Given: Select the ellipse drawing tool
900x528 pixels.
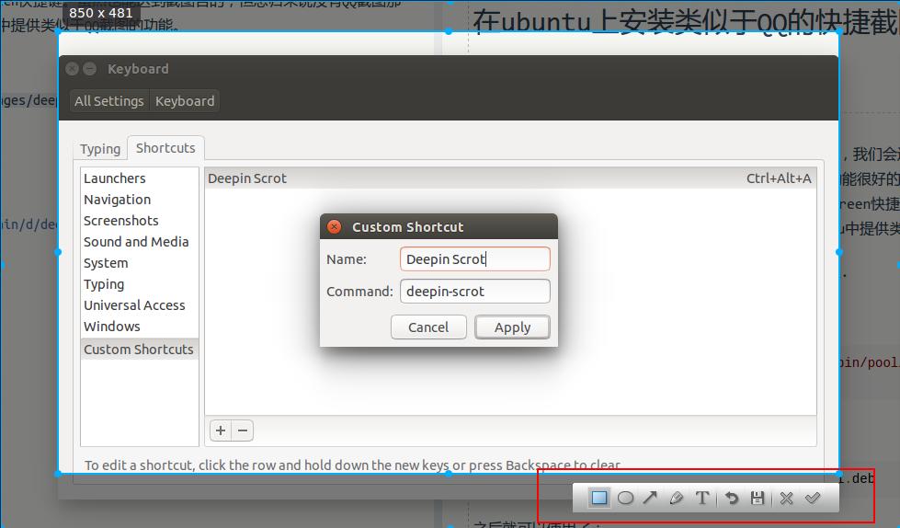Looking at the screenshot, I should point(625,498).
